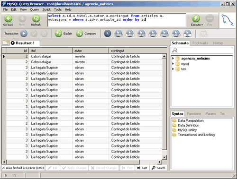Click the horizontal scrollbar right arrow
The width and height of the screenshot is (237, 179).
point(160,162)
